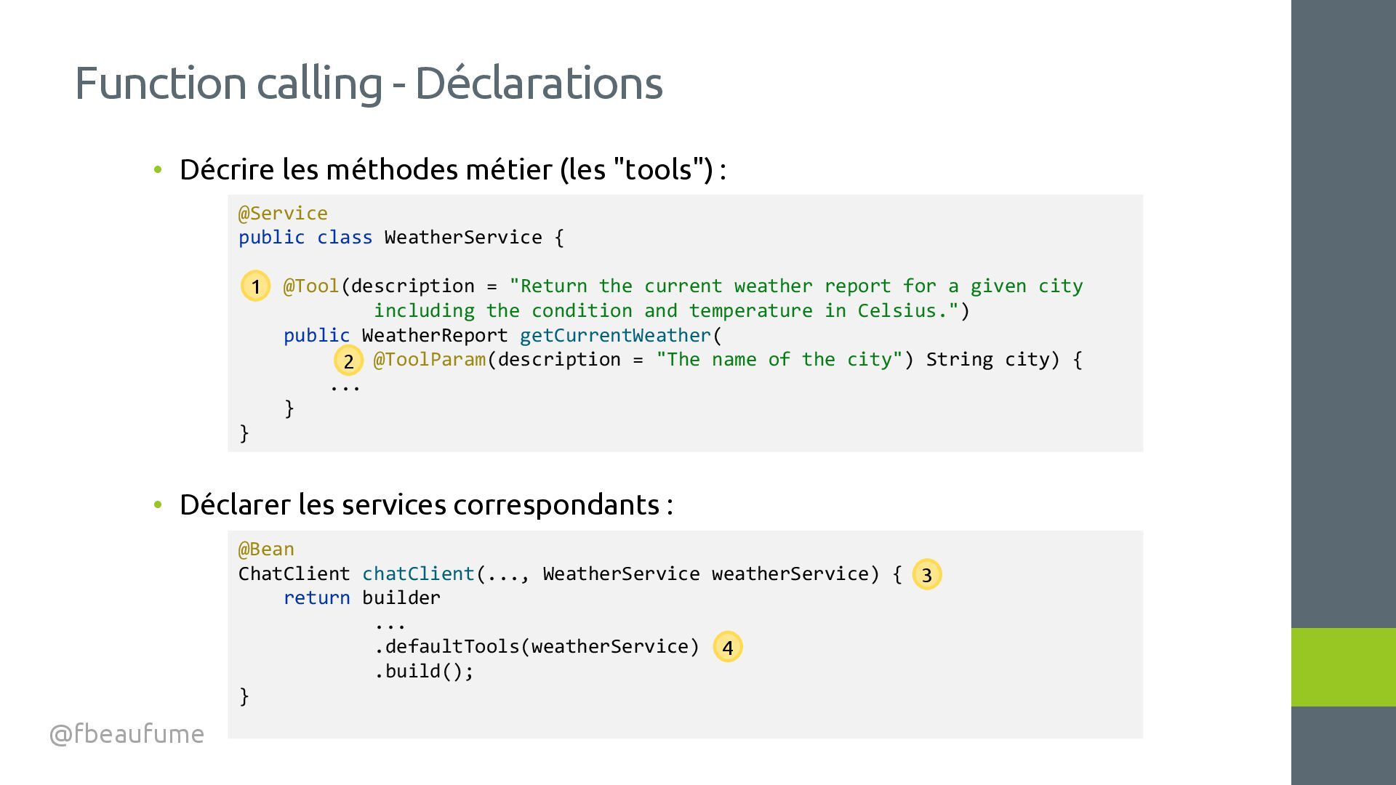Click the yellow circle marker numbered 2
The image size is (1396, 785).
pyautogui.click(x=348, y=361)
